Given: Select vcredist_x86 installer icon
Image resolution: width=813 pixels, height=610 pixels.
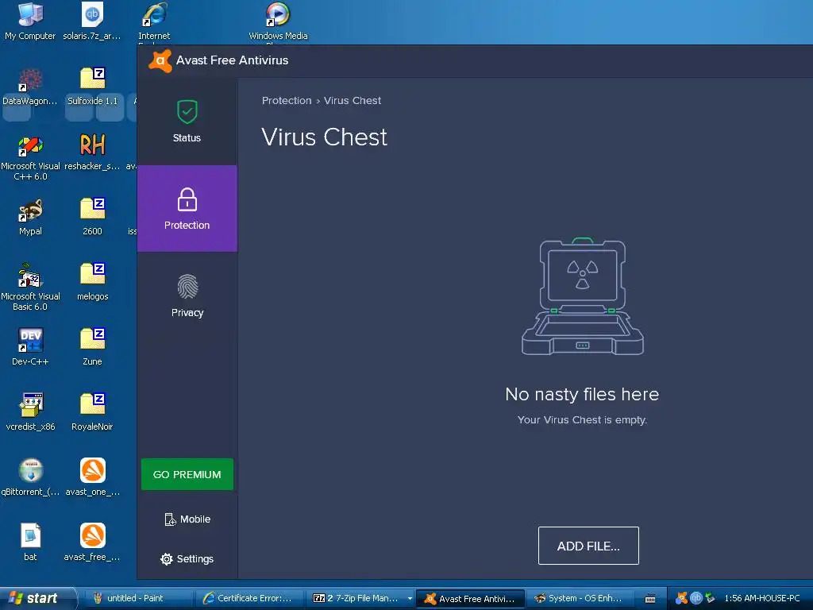Looking at the screenshot, I should tap(30, 413).
